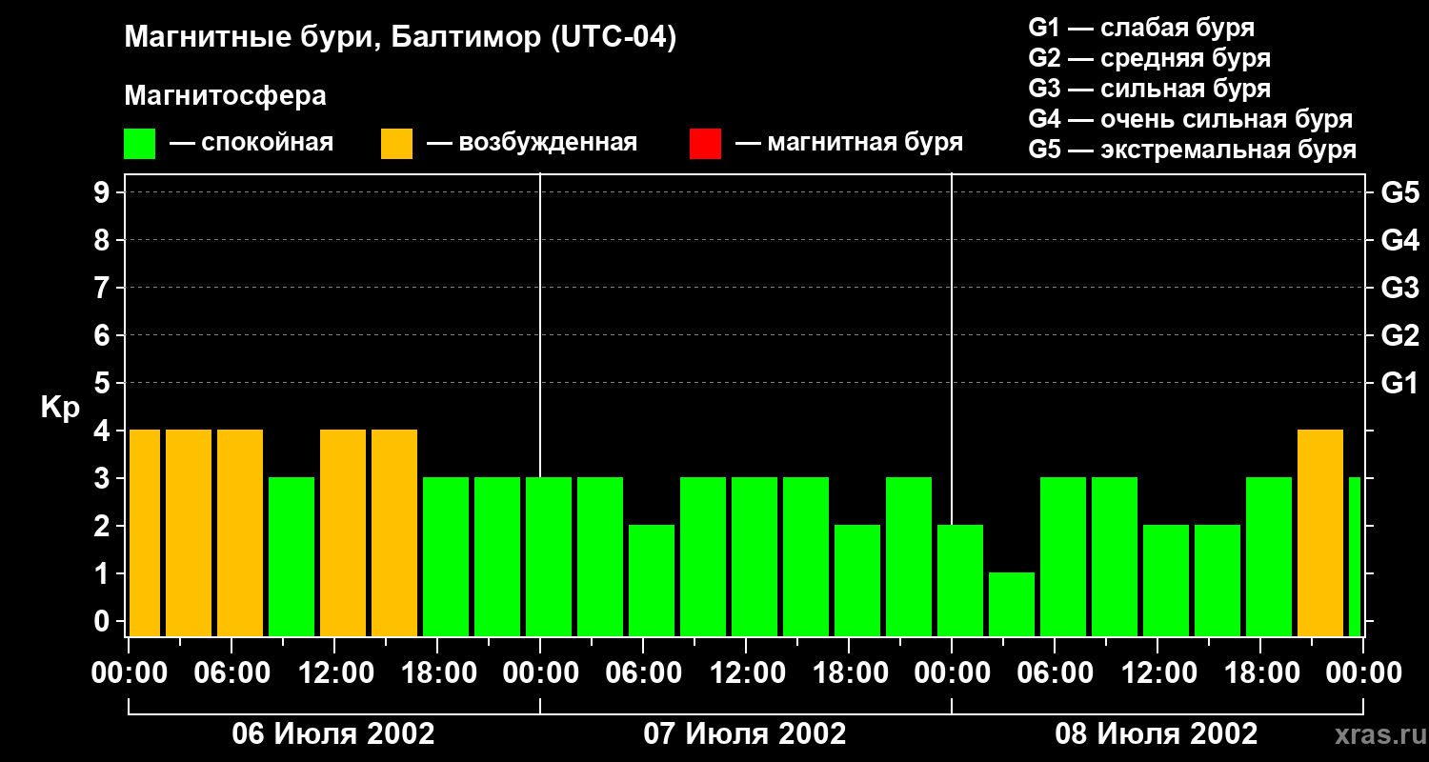The width and height of the screenshot is (1429, 762).
Task: Select the title "Магнитные бури, Балтимор (UTC-04)"
Action: [x=400, y=38]
